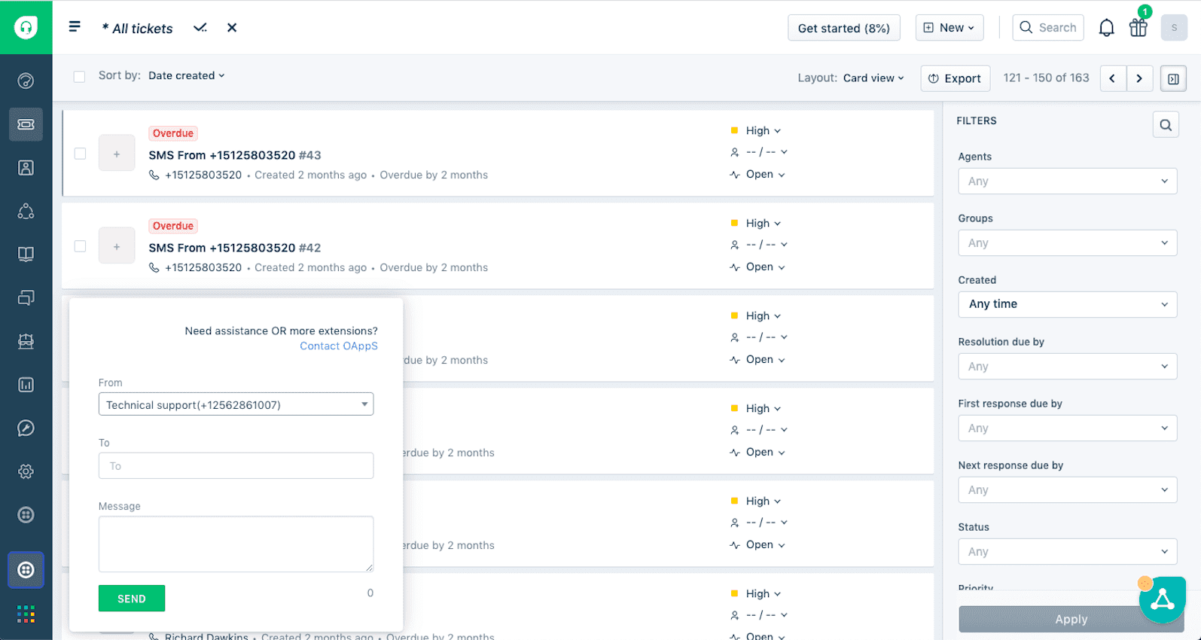Select checkbox for ticket #42

pos(80,246)
